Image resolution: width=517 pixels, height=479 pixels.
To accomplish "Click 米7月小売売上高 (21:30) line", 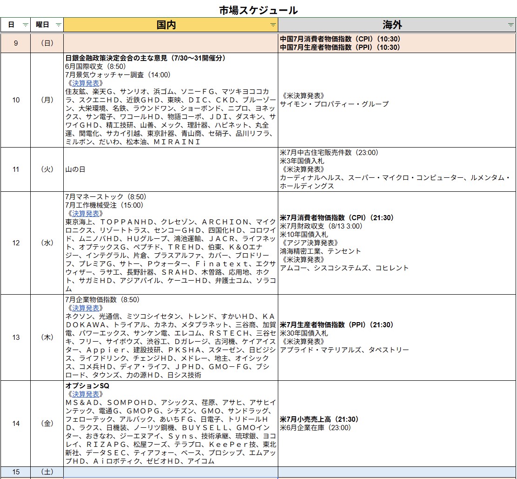I will pos(319,419).
